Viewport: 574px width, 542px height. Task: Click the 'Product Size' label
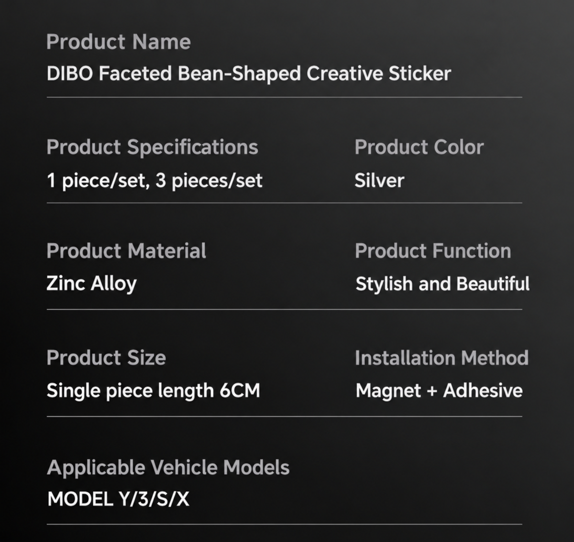[x=106, y=358]
